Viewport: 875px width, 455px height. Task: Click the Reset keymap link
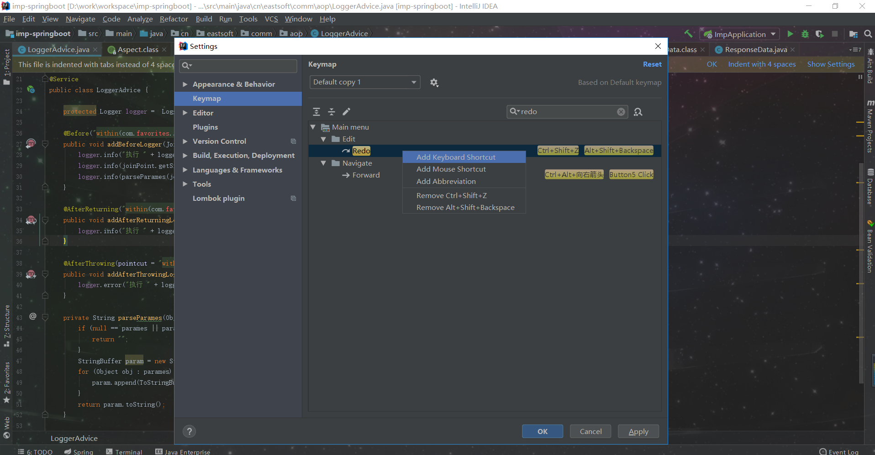point(652,64)
